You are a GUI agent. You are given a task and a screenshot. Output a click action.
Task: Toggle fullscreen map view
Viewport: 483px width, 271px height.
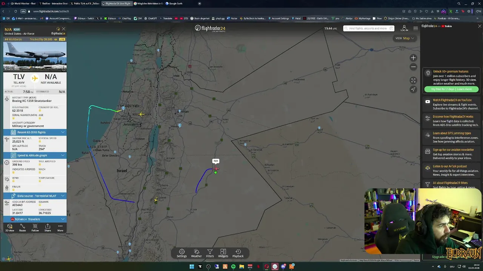(x=413, y=81)
